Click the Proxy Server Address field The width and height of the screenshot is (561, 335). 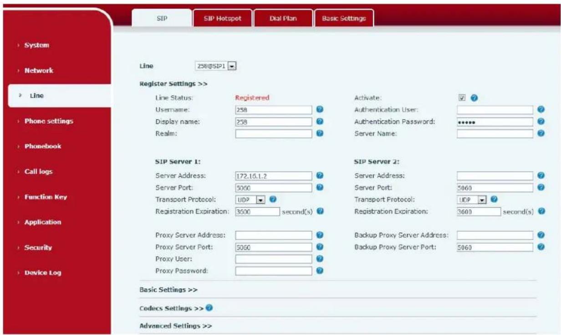pyautogui.click(x=274, y=235)
